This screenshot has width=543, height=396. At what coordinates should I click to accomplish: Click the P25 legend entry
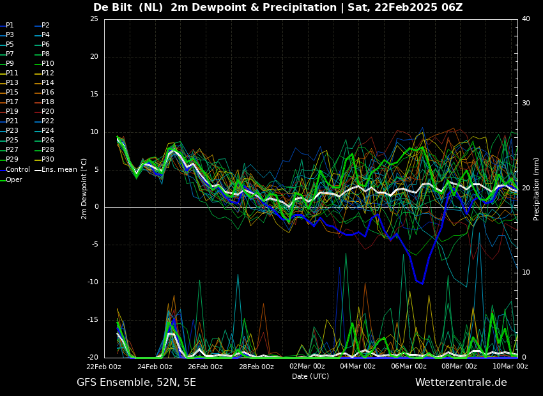(10, 140)
